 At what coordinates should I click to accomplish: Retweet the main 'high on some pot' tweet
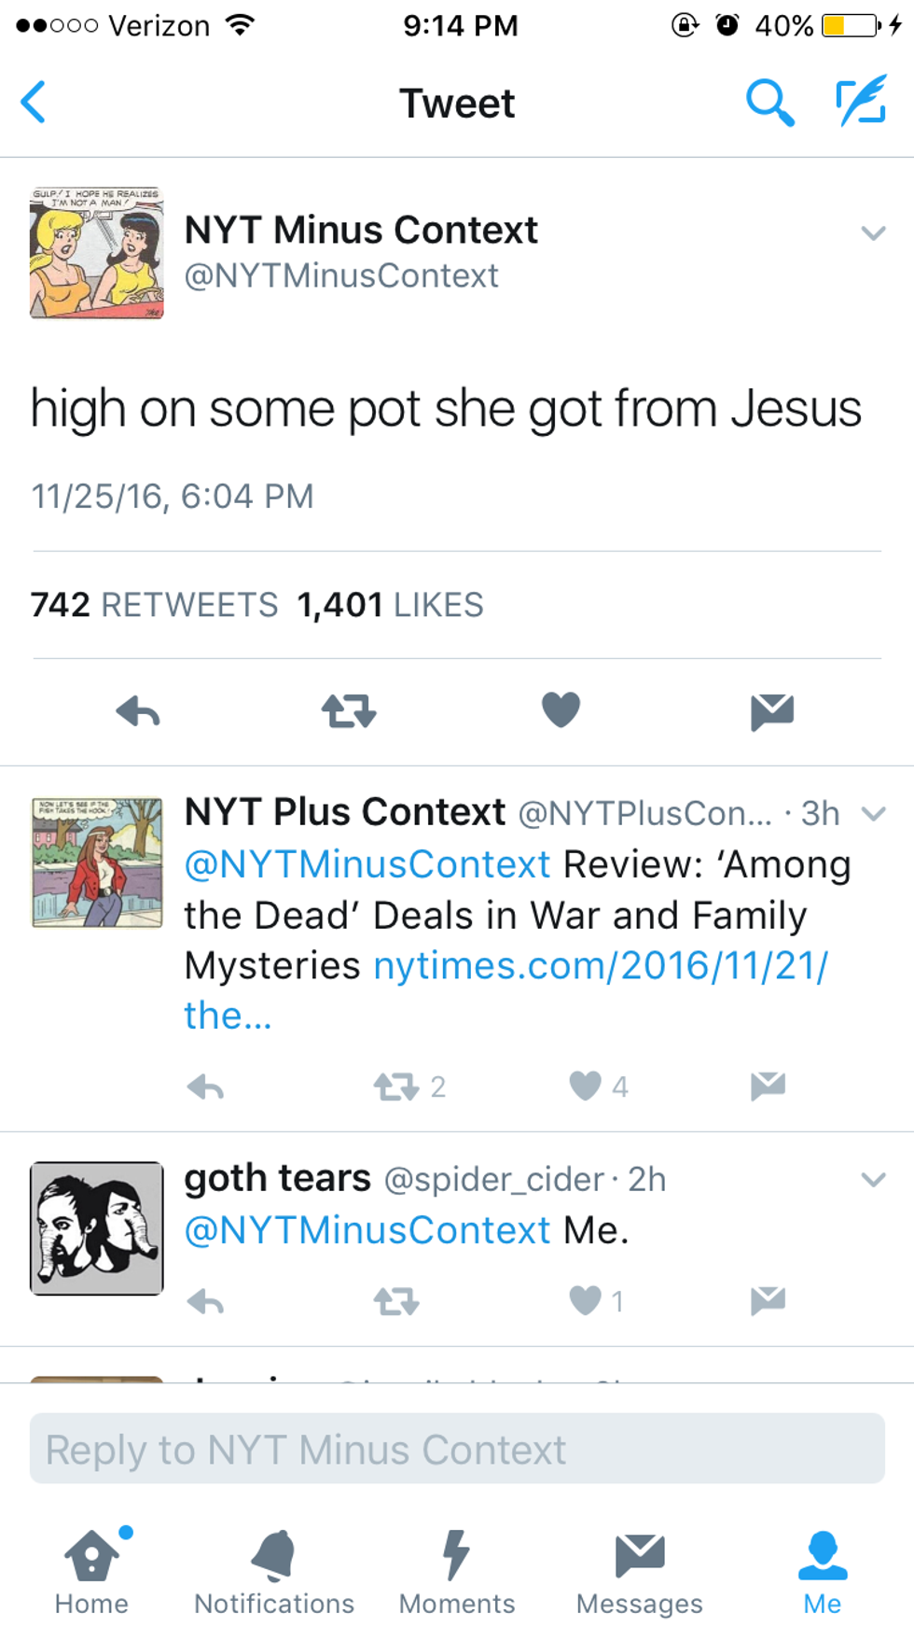pos(349,711)
